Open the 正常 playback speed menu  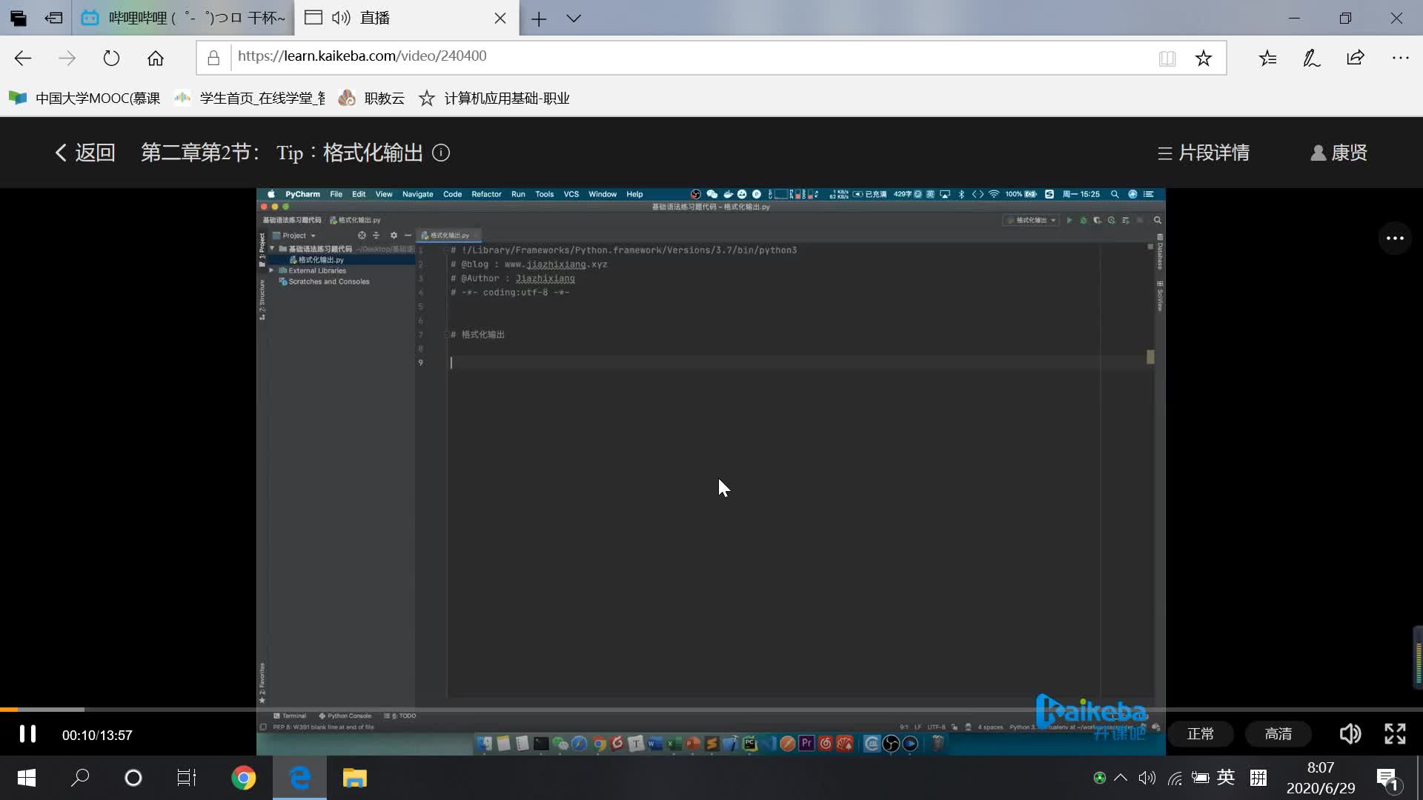1200,734
